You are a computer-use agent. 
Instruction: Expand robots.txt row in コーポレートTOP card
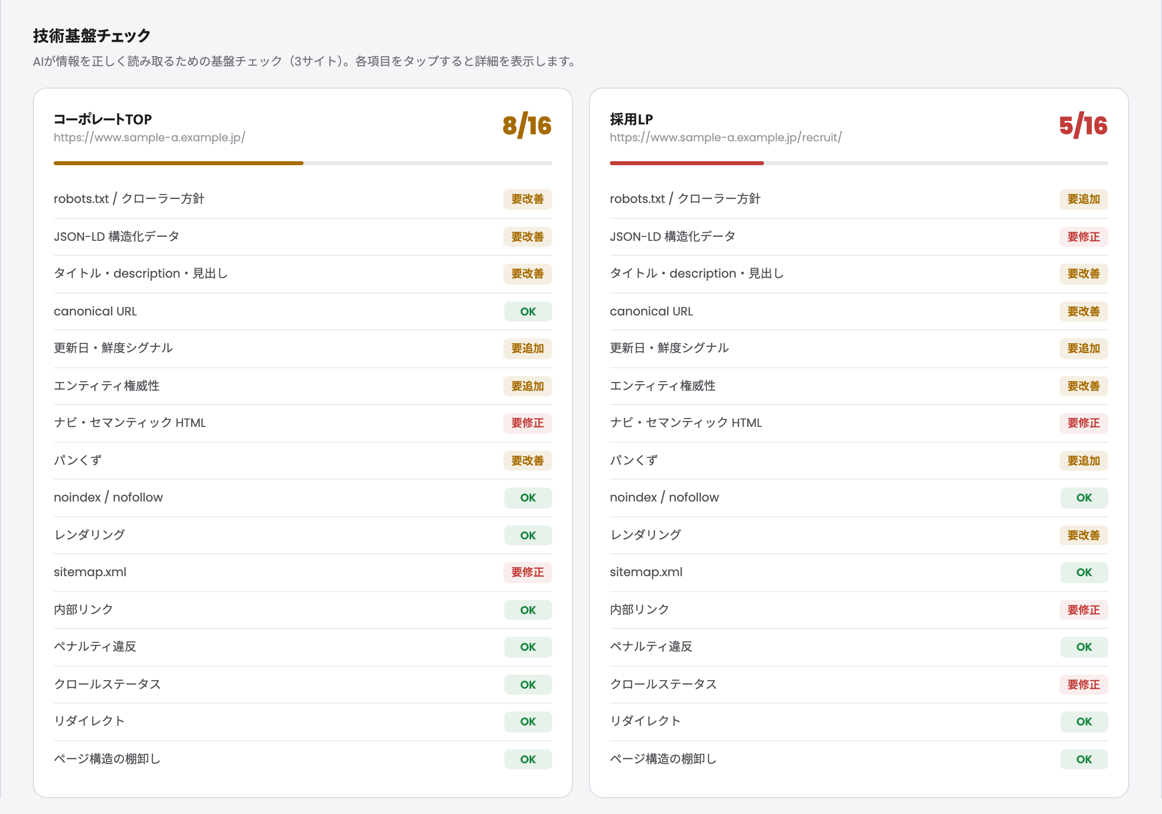point(302,199)
